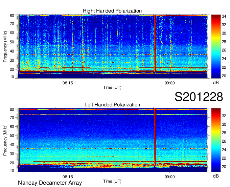Click the 09:00 time label under upper plot

pos(169,83)
